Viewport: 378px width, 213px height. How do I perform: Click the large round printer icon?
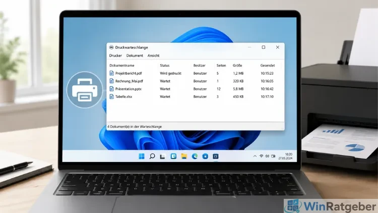pyautogui.click(x=84, y=90)
